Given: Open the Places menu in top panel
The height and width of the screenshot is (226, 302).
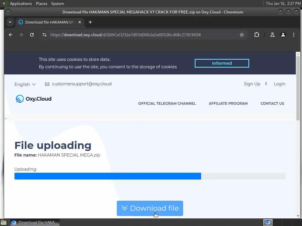Looking at the screenshot, I should coord(41,4).
